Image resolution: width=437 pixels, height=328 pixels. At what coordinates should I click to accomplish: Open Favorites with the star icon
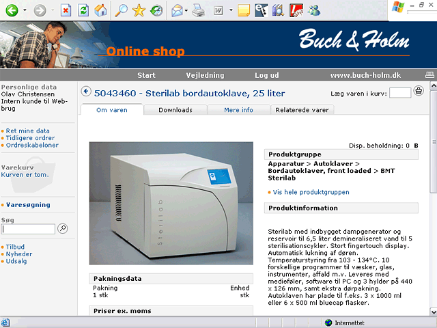[139, 11]
